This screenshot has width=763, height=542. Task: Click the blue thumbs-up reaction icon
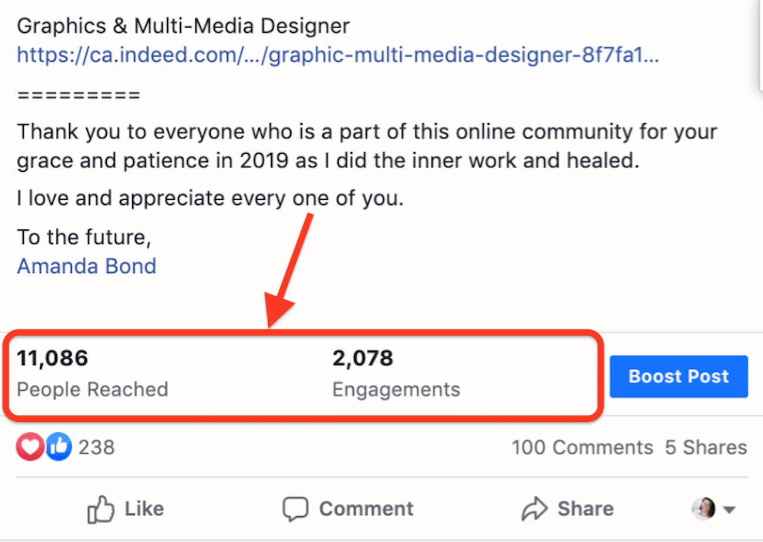point(58,448)
